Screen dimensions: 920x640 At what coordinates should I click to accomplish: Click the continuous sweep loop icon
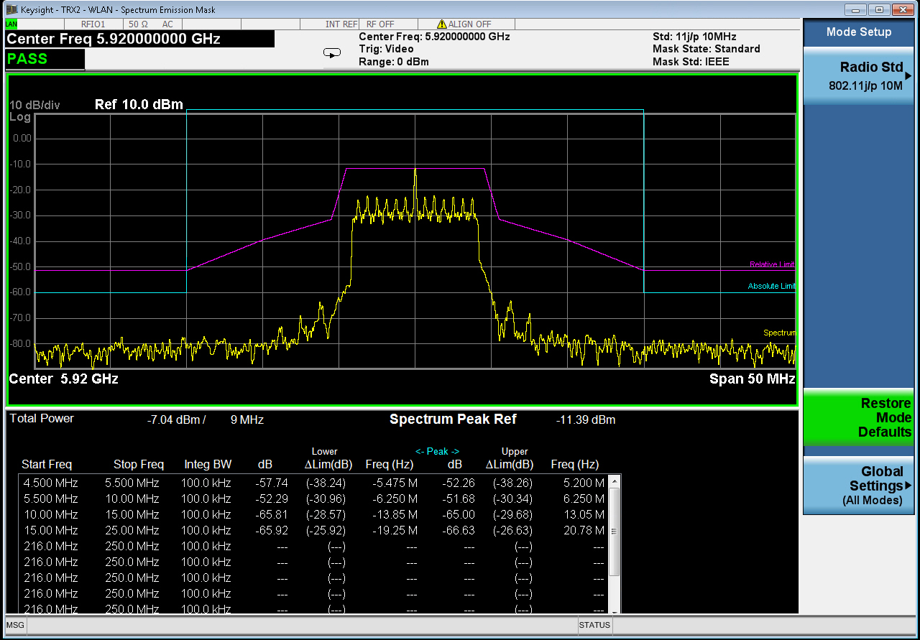coord(331,52)
